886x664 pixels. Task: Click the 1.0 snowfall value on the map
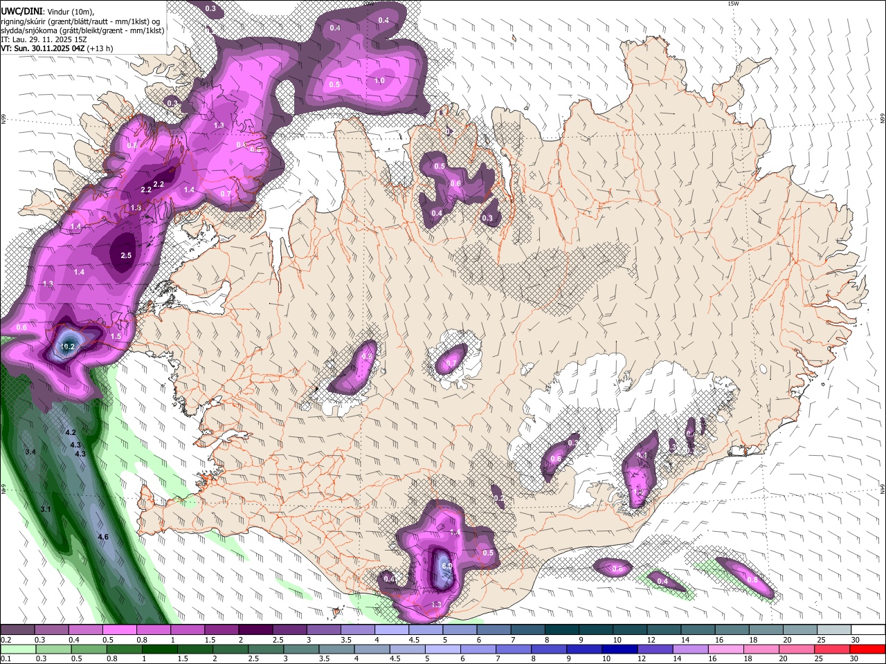379,81
